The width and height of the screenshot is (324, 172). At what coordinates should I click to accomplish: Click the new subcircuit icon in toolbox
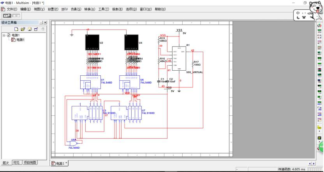tap(36, 29)
